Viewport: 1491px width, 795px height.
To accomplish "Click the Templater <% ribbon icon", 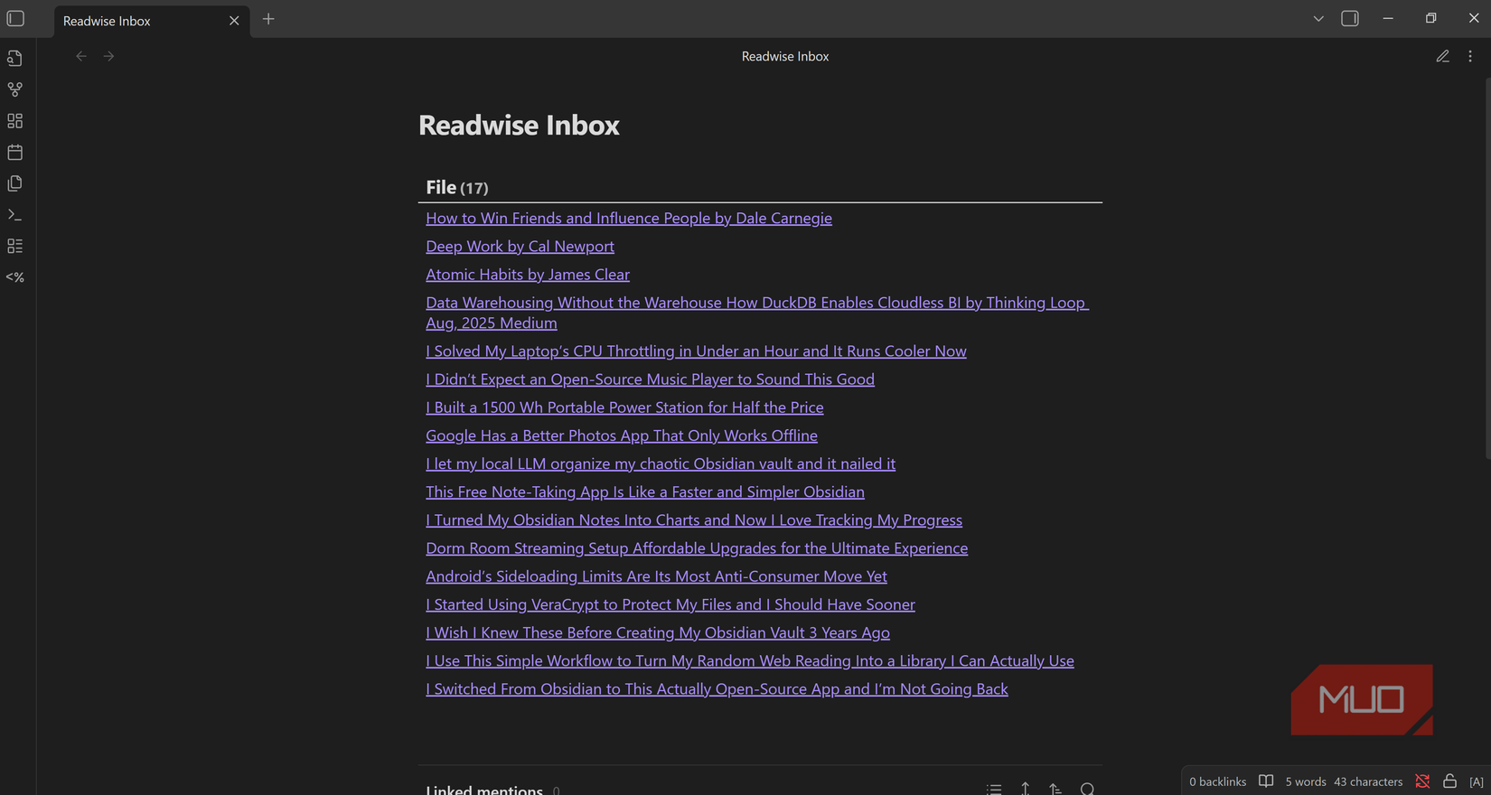I will 15,277.
